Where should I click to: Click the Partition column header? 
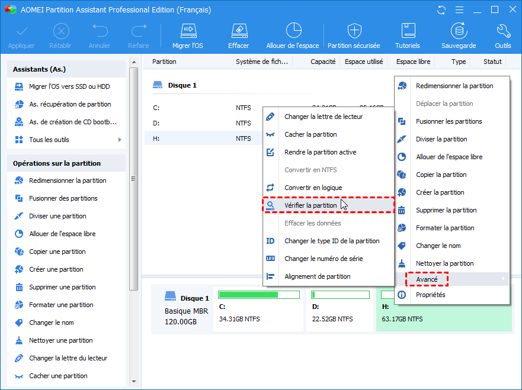[188, 62]
